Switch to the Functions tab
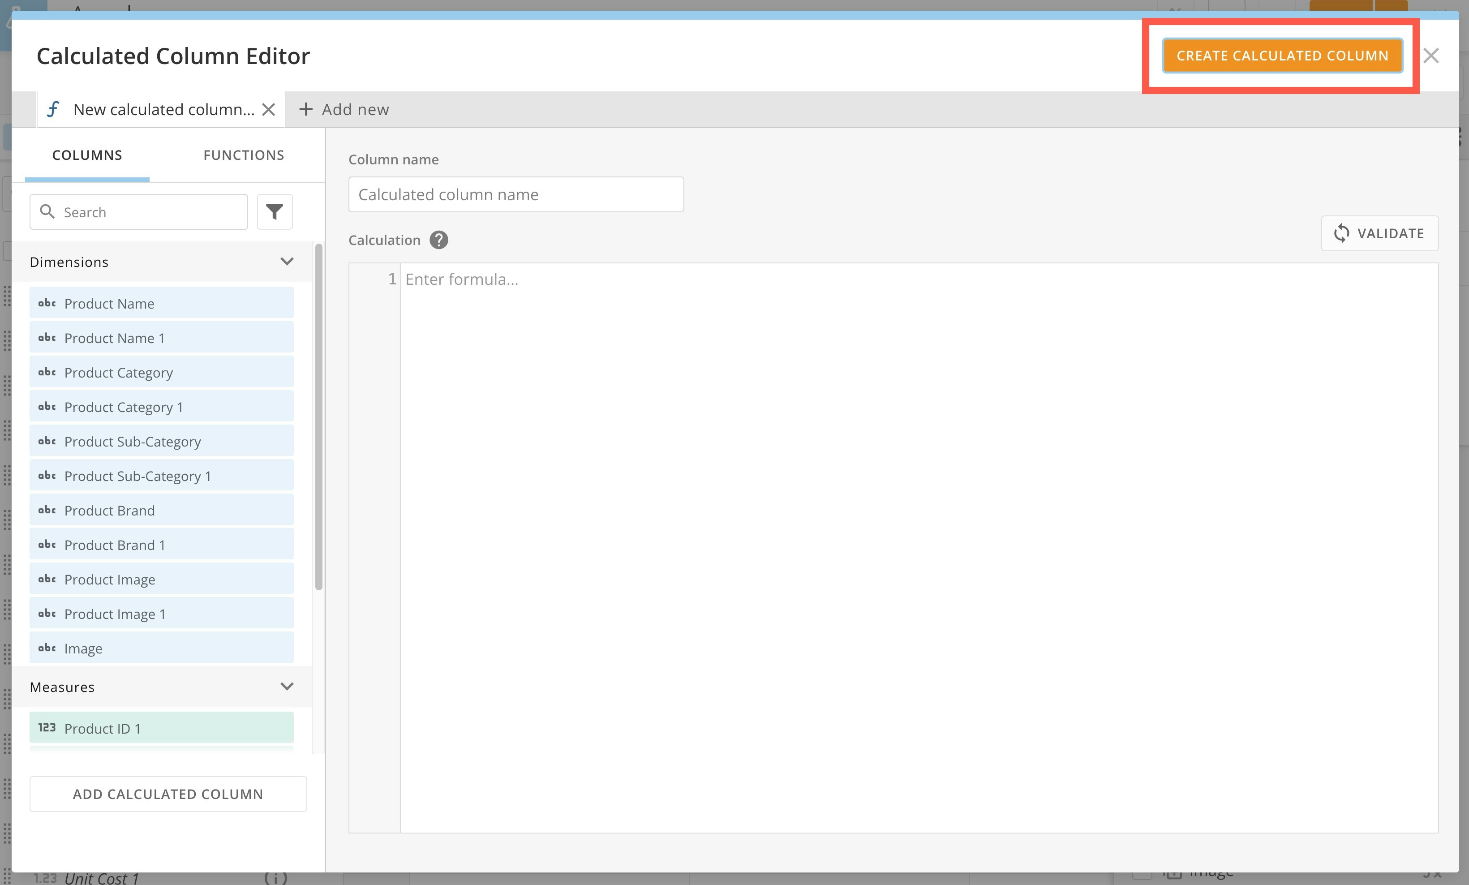The width and height of the screenshot is (1469, 885). click(x=243, y=155)
